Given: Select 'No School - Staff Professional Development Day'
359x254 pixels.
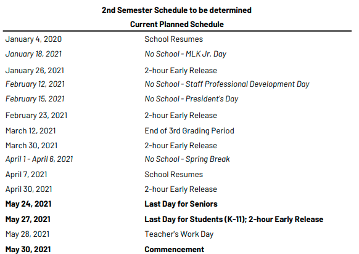Looking at the screenshot, I should coord(227,84).
